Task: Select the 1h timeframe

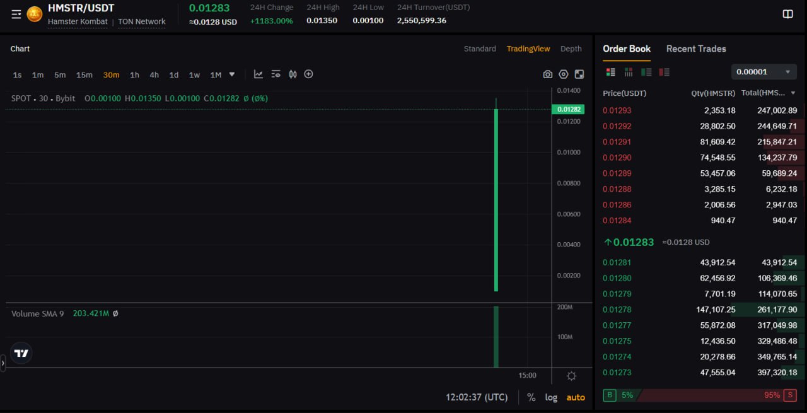Action: (134, 75)
